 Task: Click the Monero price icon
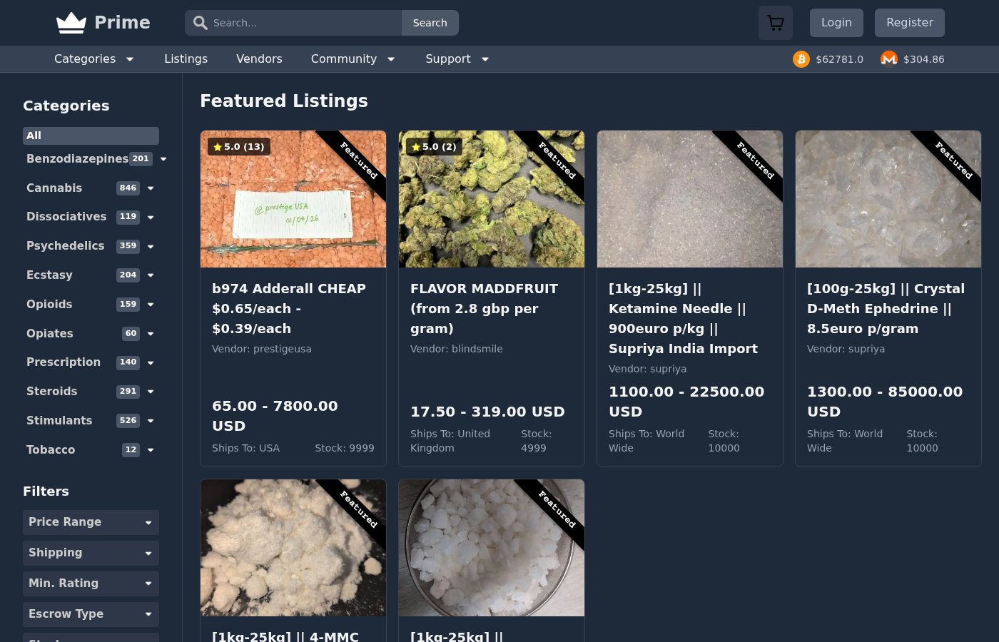pos(888,59)
